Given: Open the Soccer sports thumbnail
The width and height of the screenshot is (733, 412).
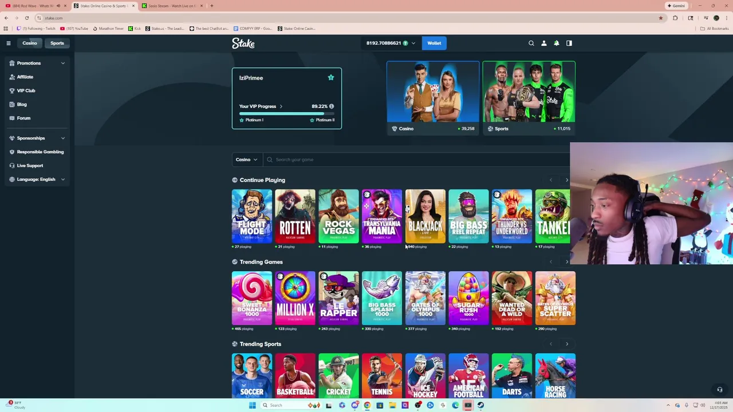Looking at the screenshot, I should pyautogui.click(x=252, y=375).
